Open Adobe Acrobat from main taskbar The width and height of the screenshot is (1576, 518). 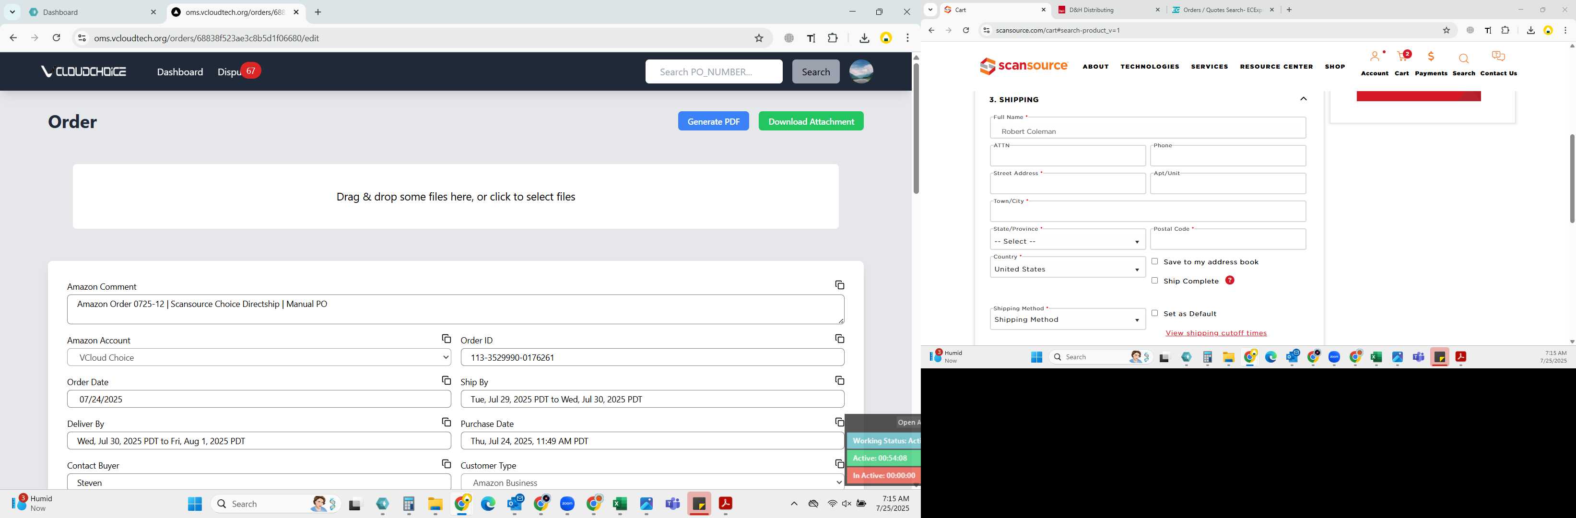pyautogui.click(x=725, y=504)
